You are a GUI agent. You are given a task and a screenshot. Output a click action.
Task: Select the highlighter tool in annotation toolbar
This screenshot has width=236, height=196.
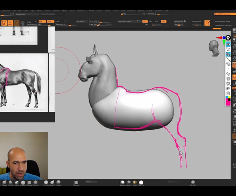click(x=228, y=54)
